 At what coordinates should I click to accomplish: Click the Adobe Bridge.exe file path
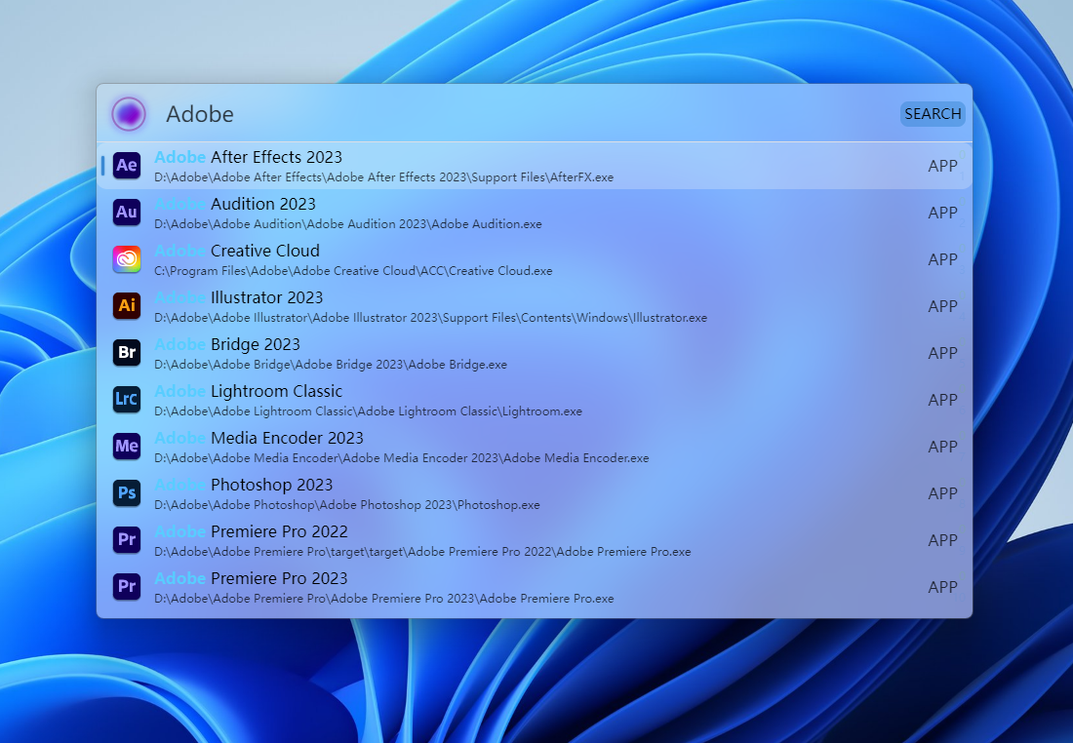point(331,365)
